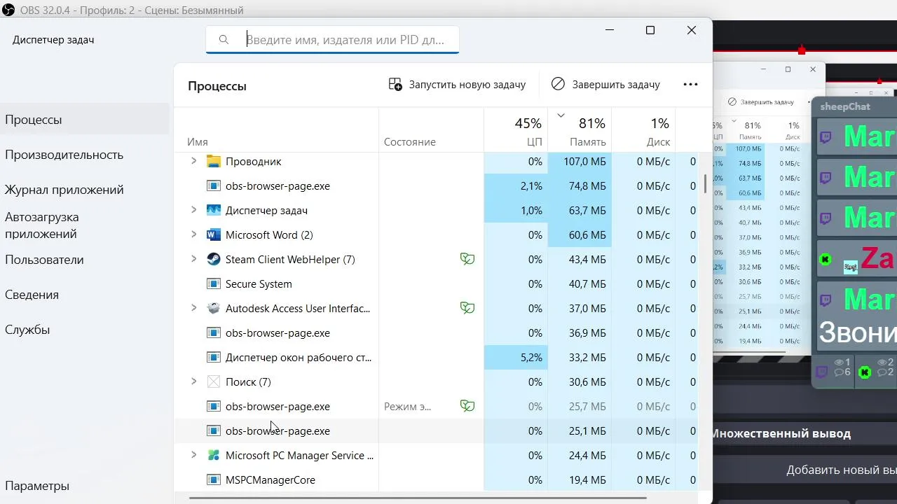The image size is (897, 504).
Task: Go to the Службы section
Action: click(x=27, y=330)
